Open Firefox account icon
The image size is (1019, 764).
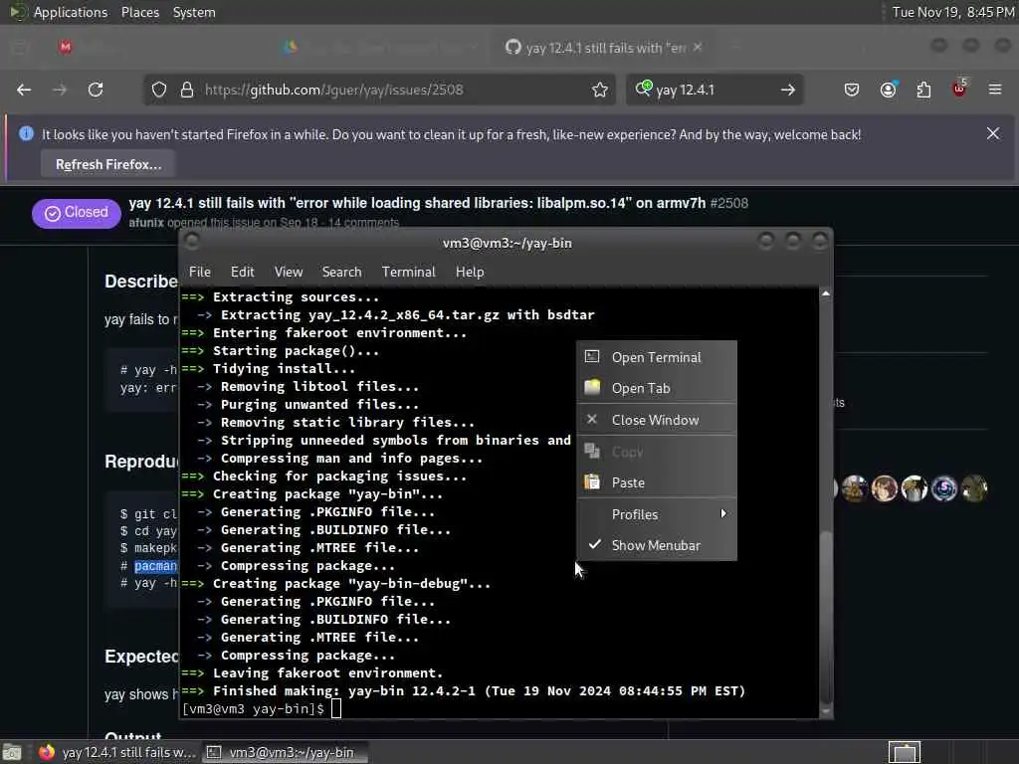pos(889,90)
